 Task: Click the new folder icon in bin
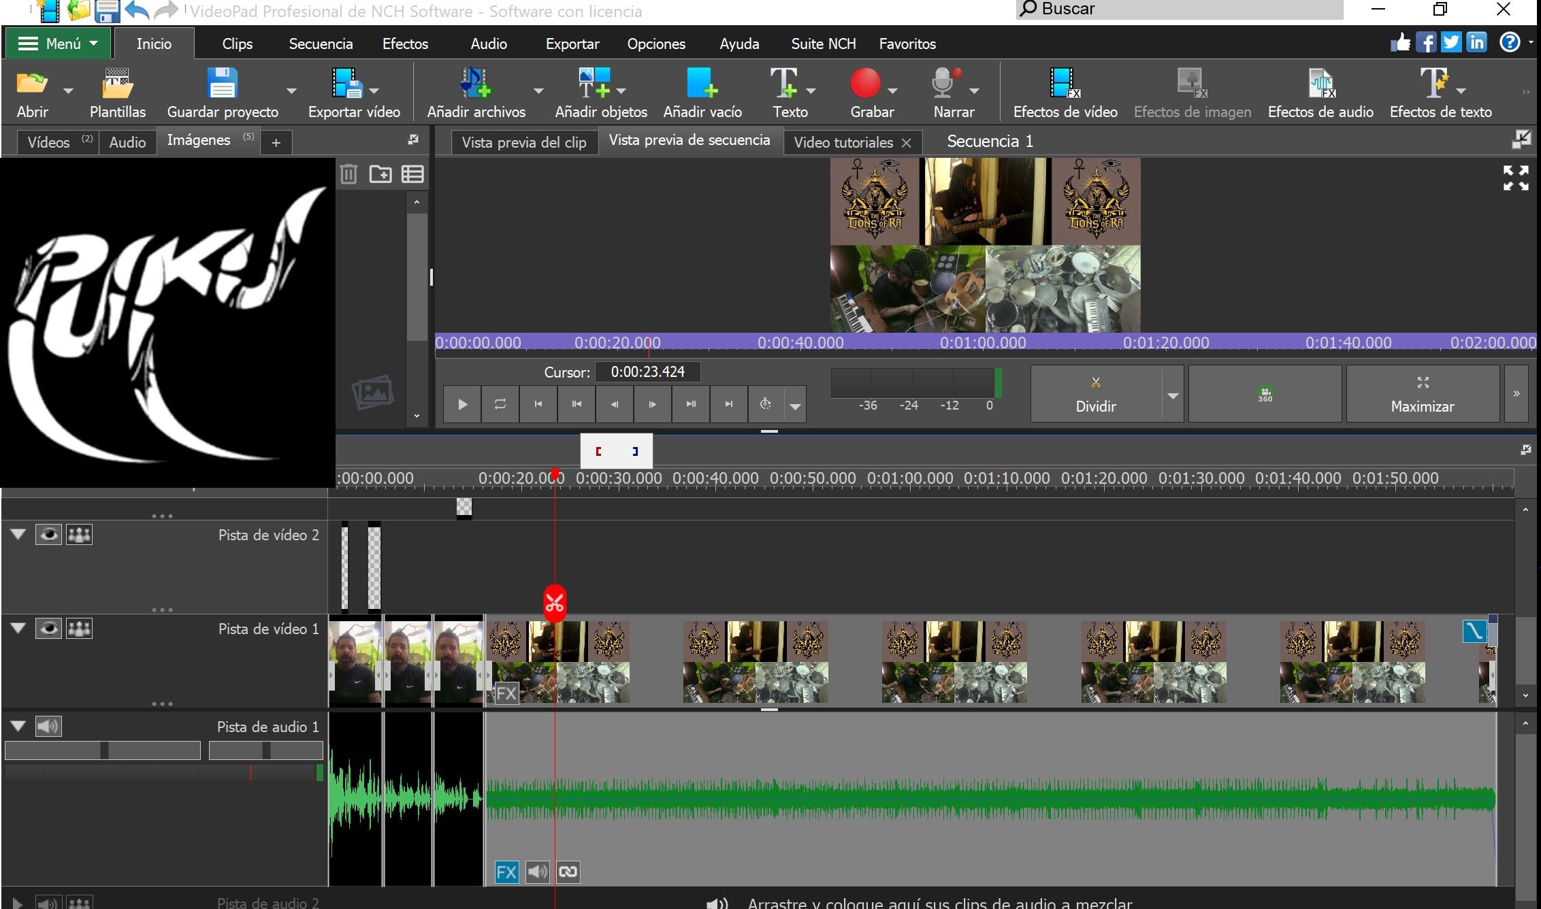(380, 174)
